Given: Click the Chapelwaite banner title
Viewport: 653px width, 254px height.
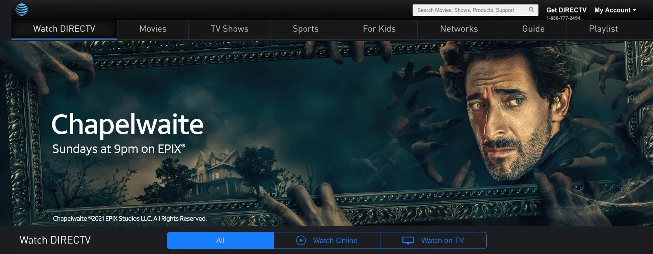Looking at the screenshot, I should (127, 125).
